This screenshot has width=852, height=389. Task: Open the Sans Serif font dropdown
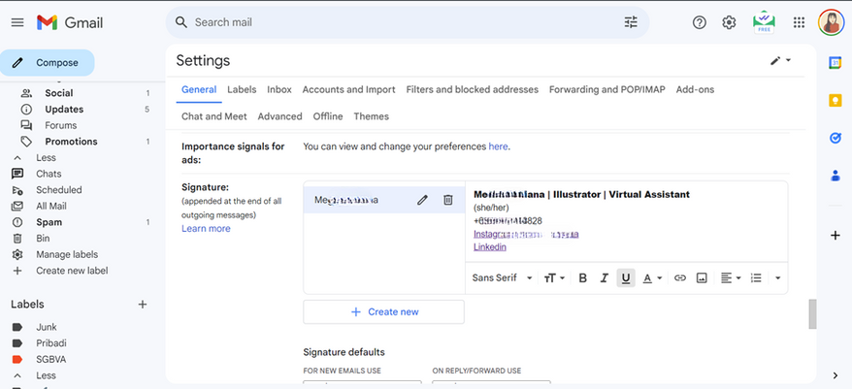502,278
